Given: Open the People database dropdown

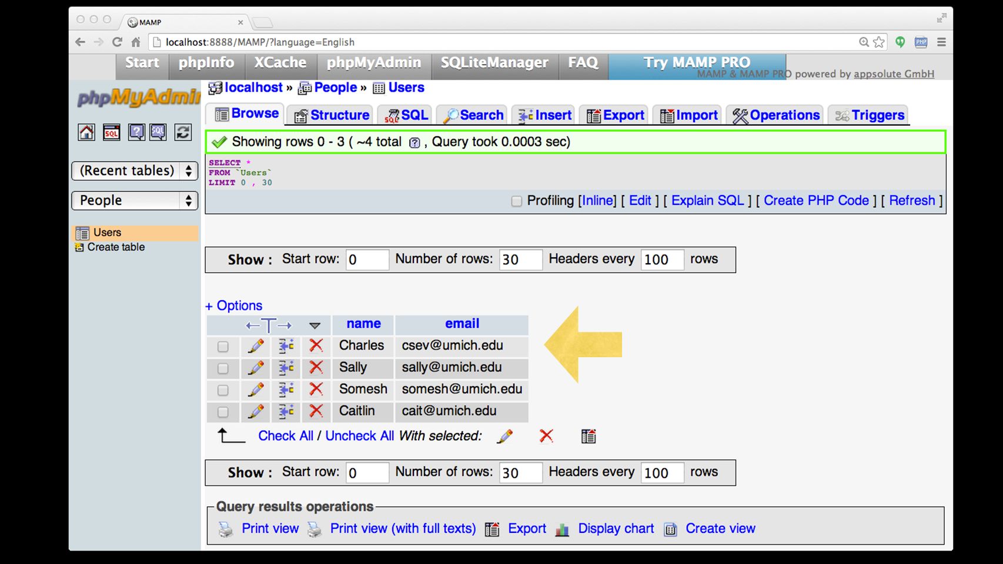Looking at the screenshot, I should tap(135, 200).
